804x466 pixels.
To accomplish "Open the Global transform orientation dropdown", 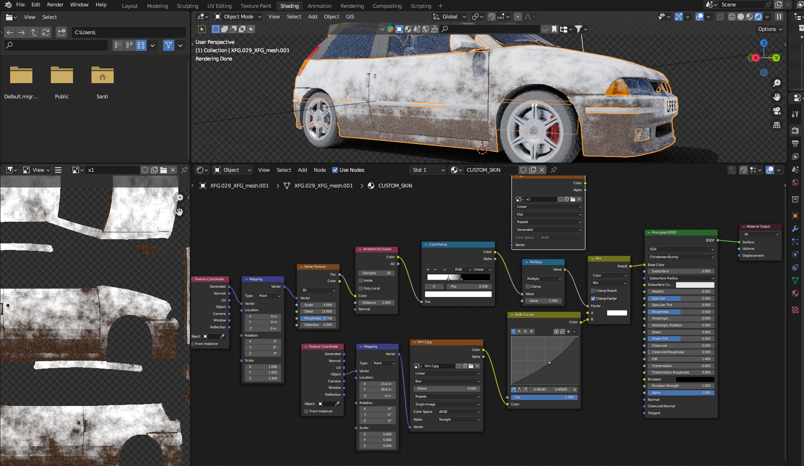I will 450,17.
